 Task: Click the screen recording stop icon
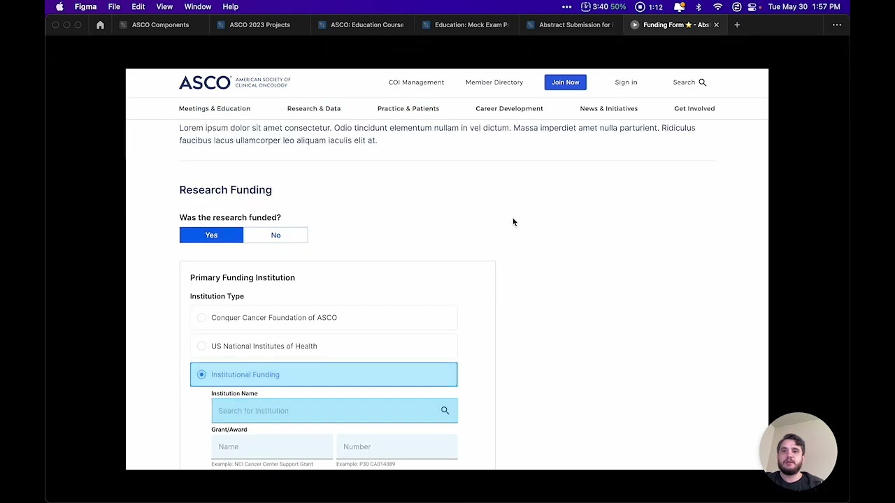pos(640,7)
